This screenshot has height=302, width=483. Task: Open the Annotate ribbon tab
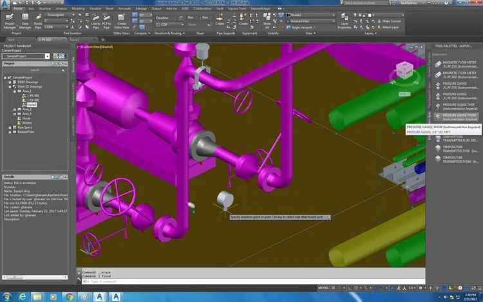click(124, 8)
